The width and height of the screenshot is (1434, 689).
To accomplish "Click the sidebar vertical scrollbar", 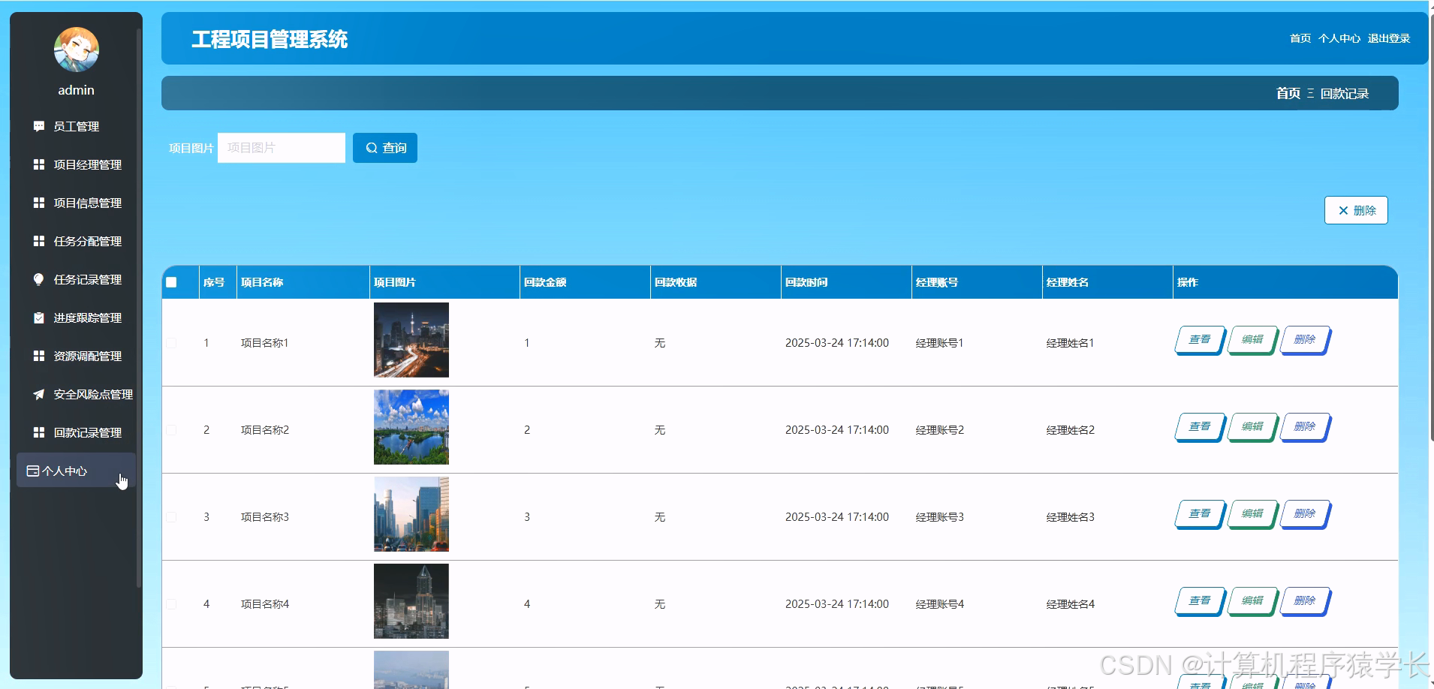I will pyautogui.click(x=139, y=308).
